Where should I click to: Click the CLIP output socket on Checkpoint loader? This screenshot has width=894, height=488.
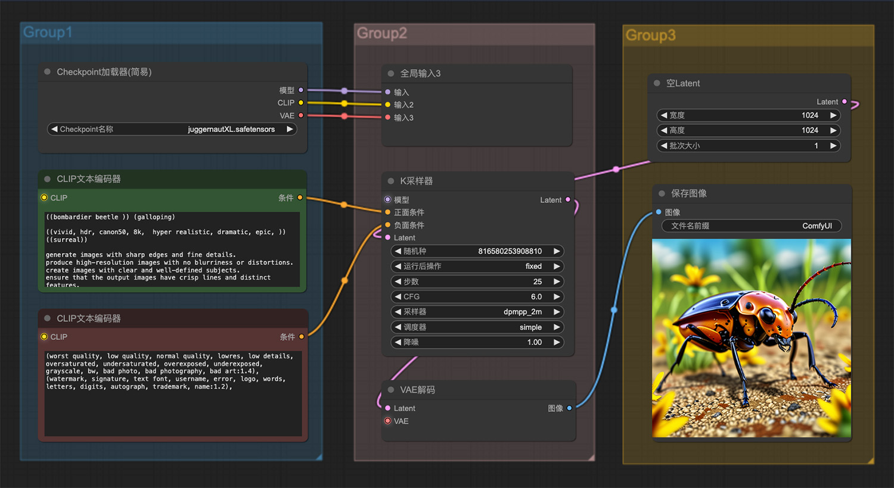pos(301,102)
